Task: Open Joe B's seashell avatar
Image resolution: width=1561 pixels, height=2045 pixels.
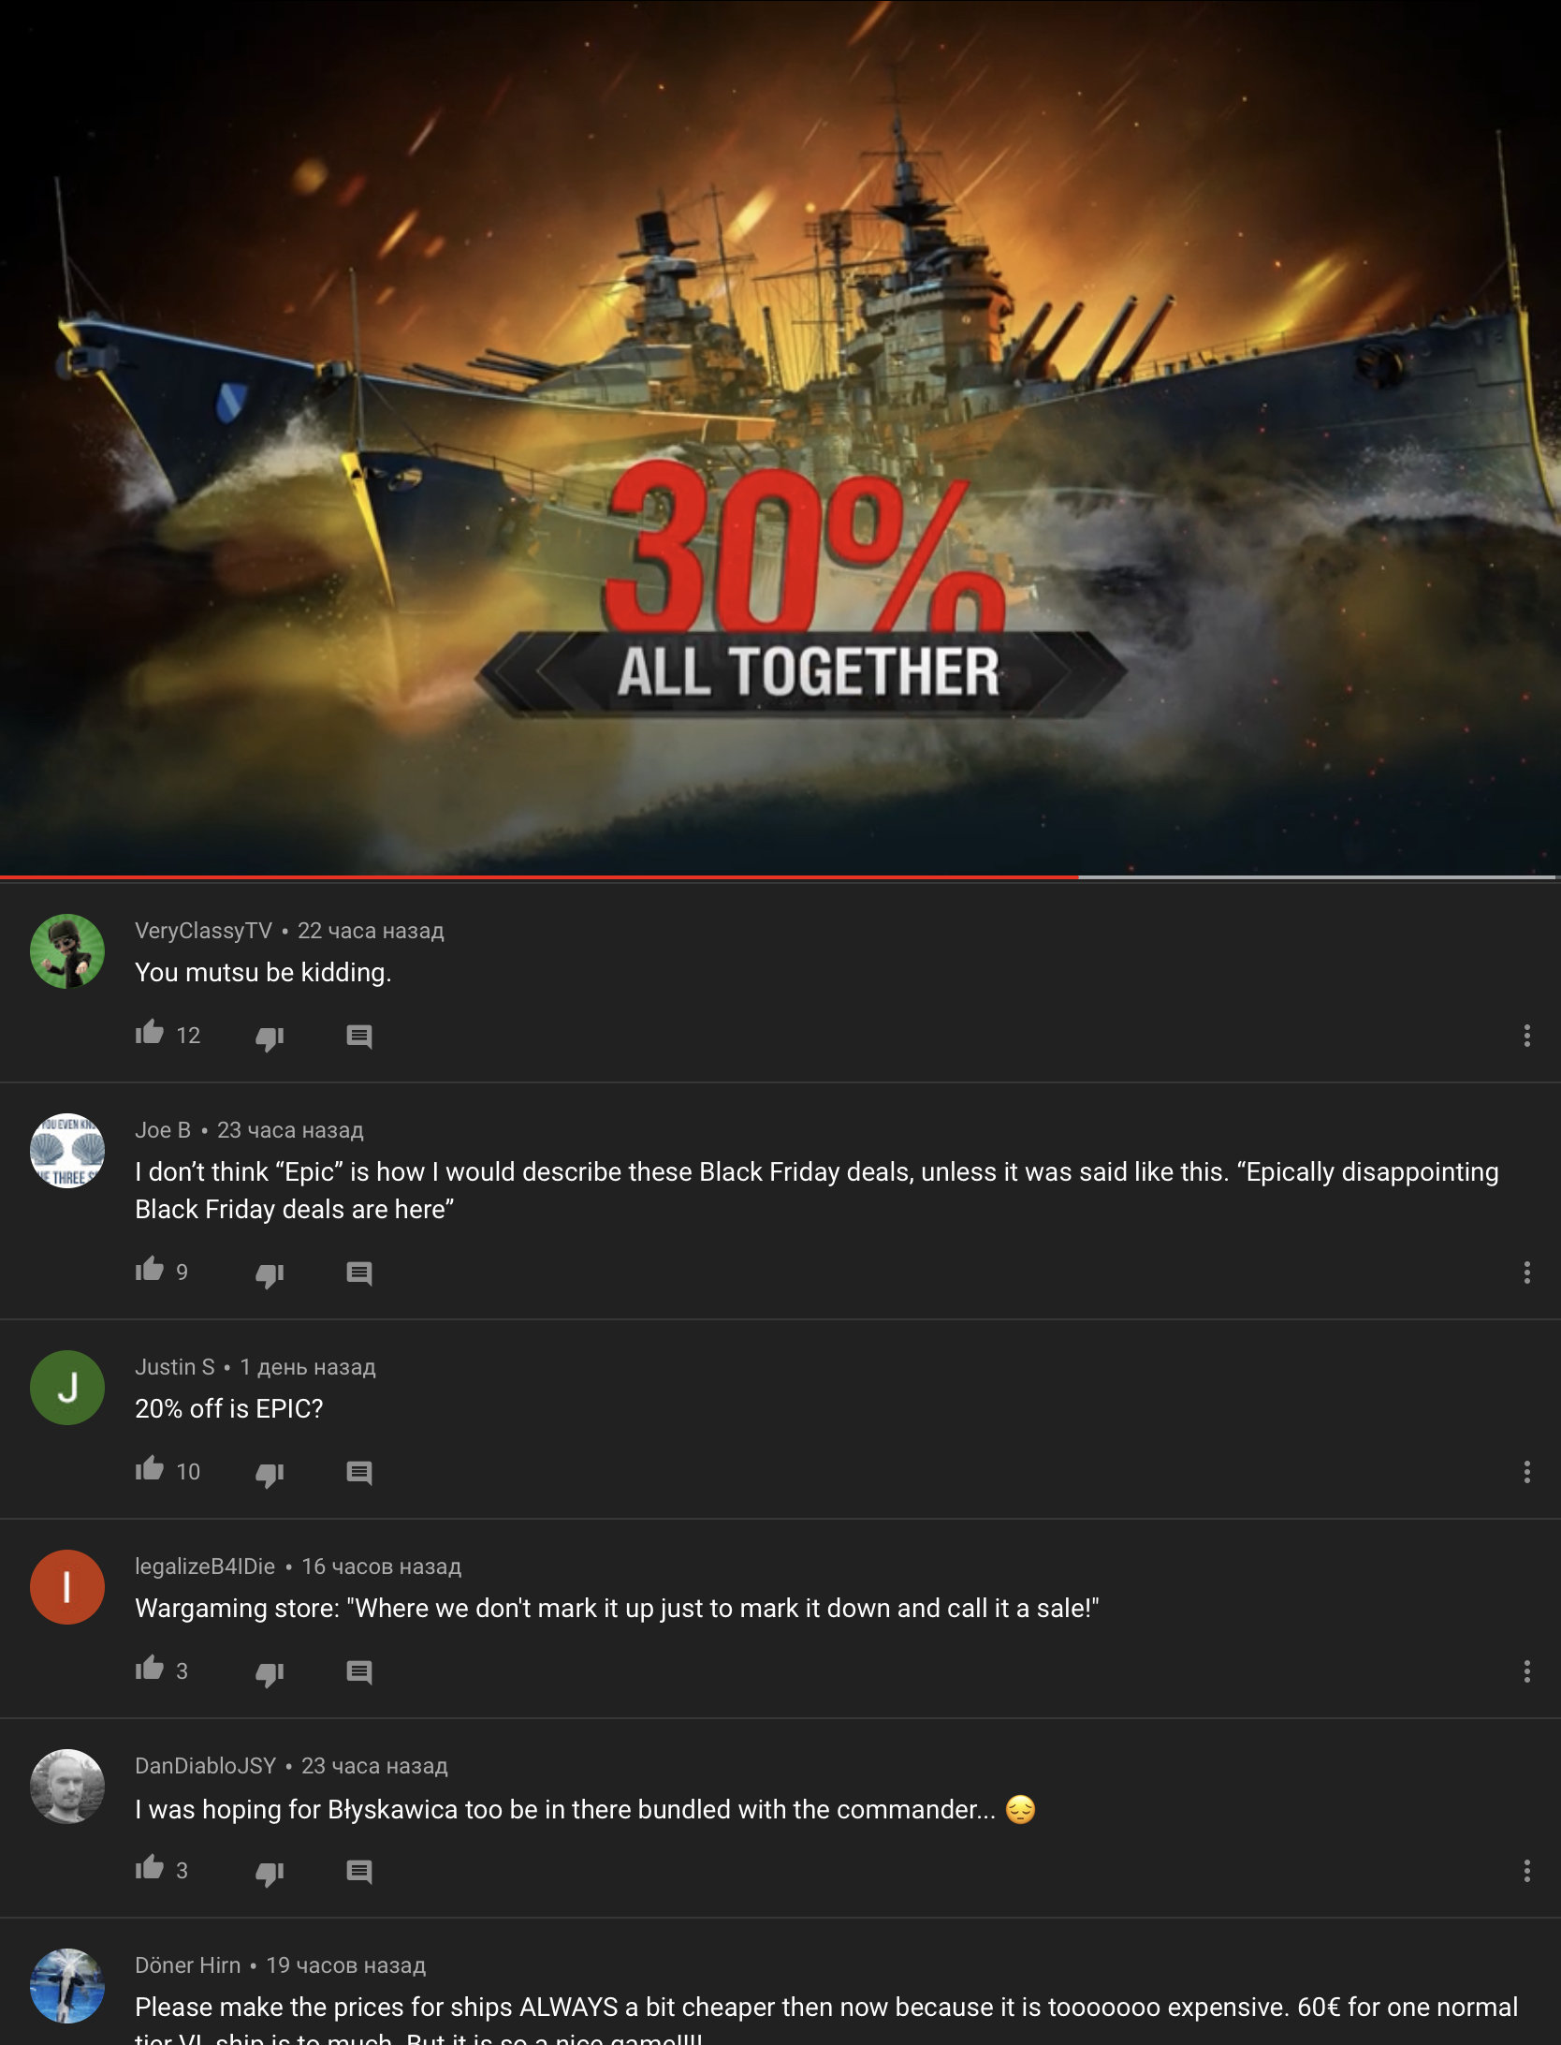Action: click(x=67, y=1151)
